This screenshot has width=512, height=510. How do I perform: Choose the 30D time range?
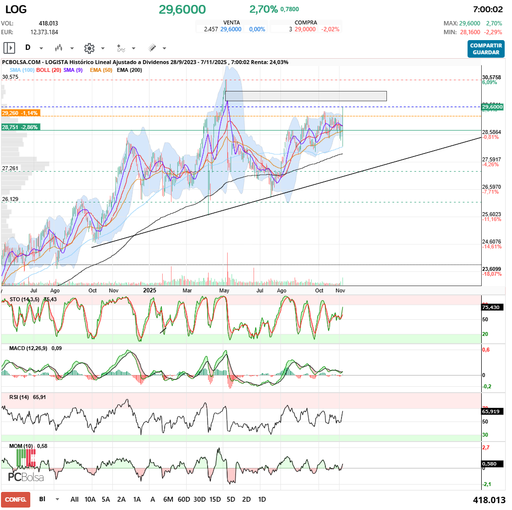(199, 499)
